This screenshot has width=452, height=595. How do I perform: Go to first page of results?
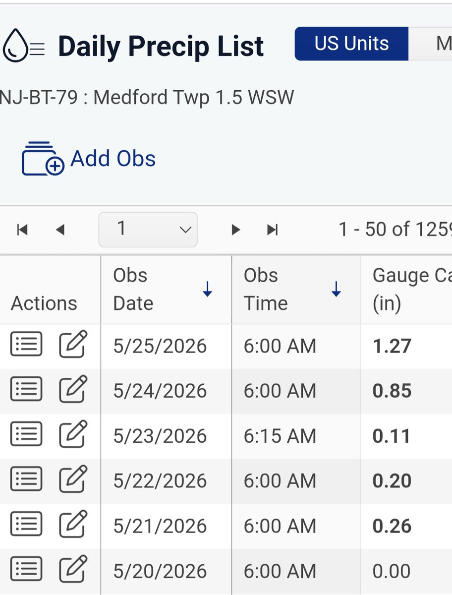(22, 230)
